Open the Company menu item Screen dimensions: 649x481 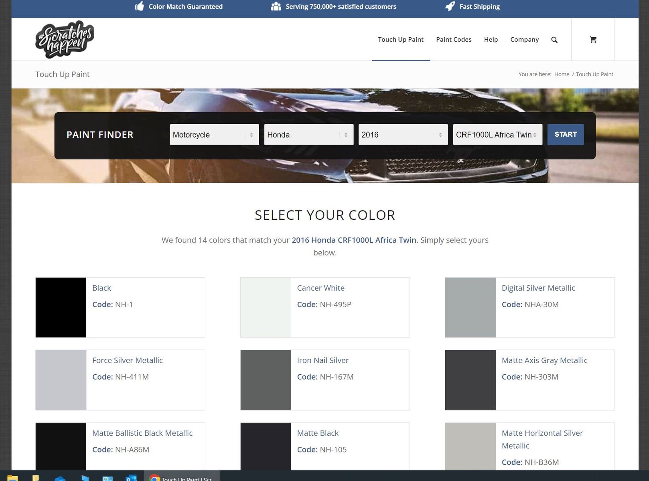pos(524,40)
